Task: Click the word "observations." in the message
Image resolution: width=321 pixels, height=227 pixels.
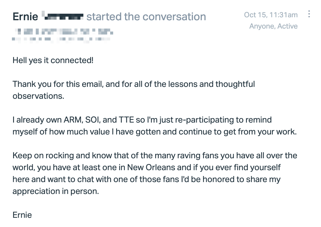Action: click(38, 96)
